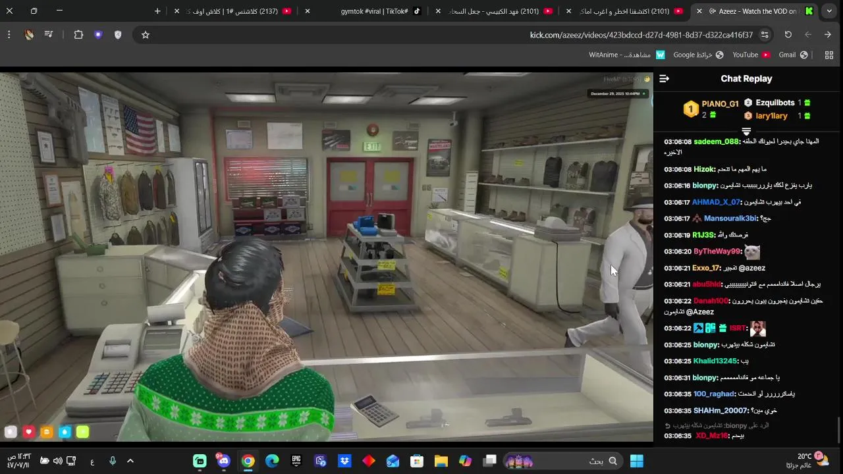This screenshot has width=843, height=474.
Task: Click username SHAHm_20007 in chat
Action: (x=721, y=410)
